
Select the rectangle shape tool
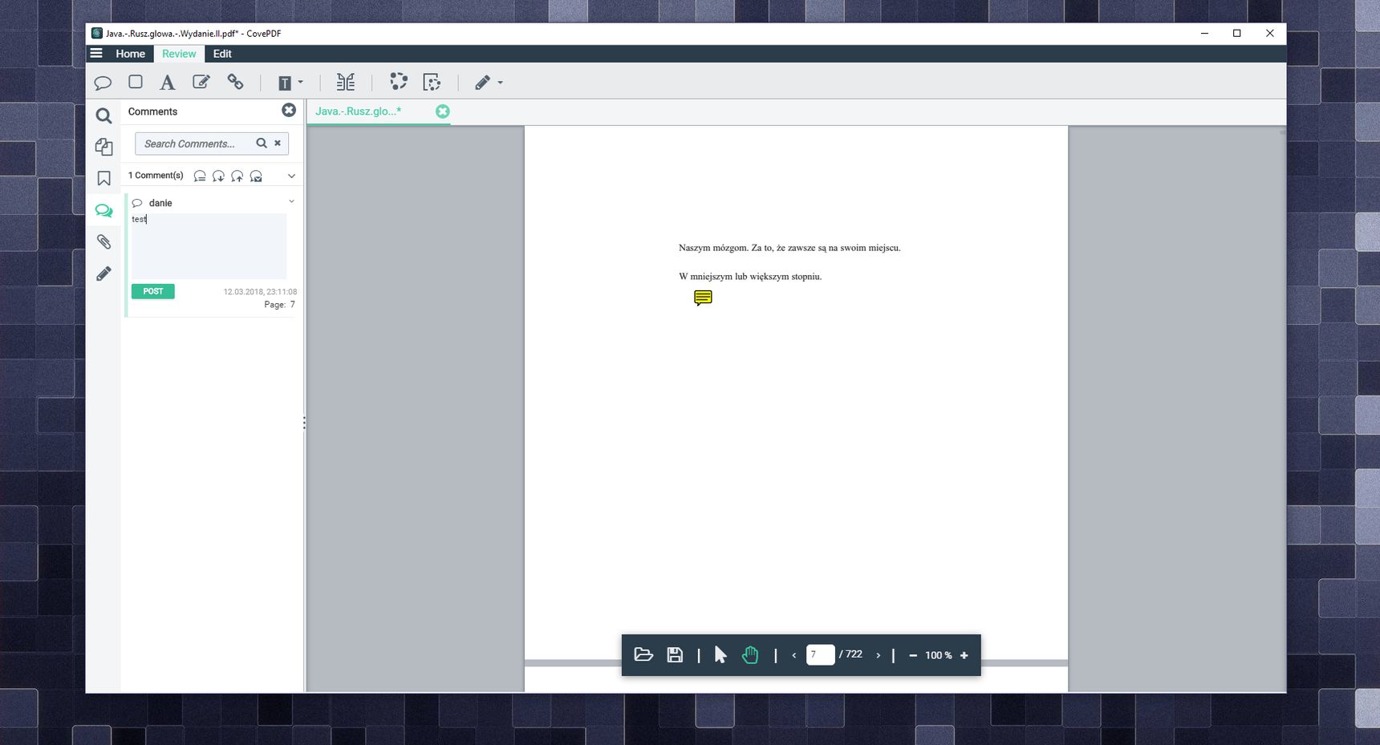(x=136, y=82)
